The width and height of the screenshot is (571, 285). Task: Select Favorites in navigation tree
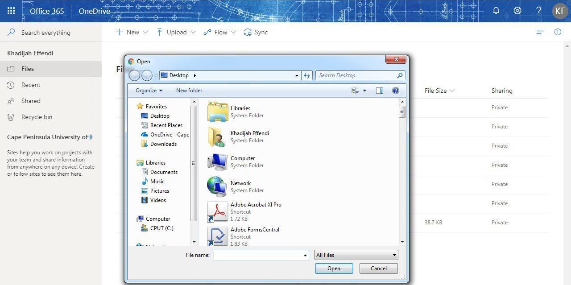(152, 107)
